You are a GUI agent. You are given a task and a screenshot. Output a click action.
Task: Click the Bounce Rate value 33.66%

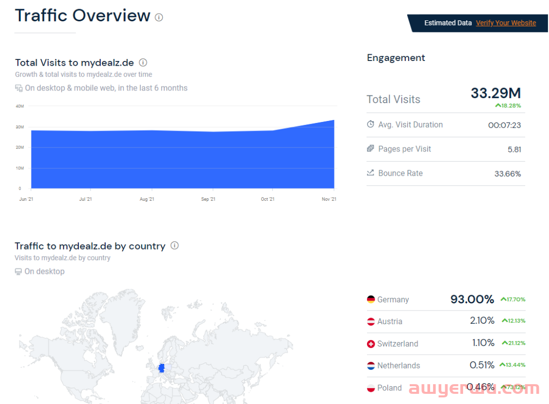(508, 174)
